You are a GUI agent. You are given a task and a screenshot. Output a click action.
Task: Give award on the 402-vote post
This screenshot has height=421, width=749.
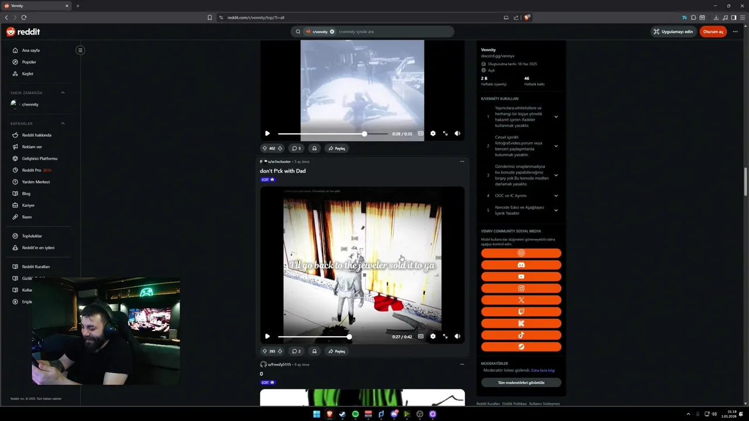[x=314, y=149]
